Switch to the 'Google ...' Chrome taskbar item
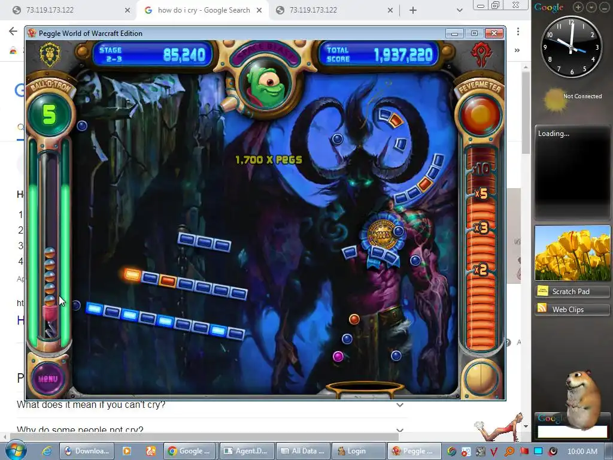 point(190,451)
